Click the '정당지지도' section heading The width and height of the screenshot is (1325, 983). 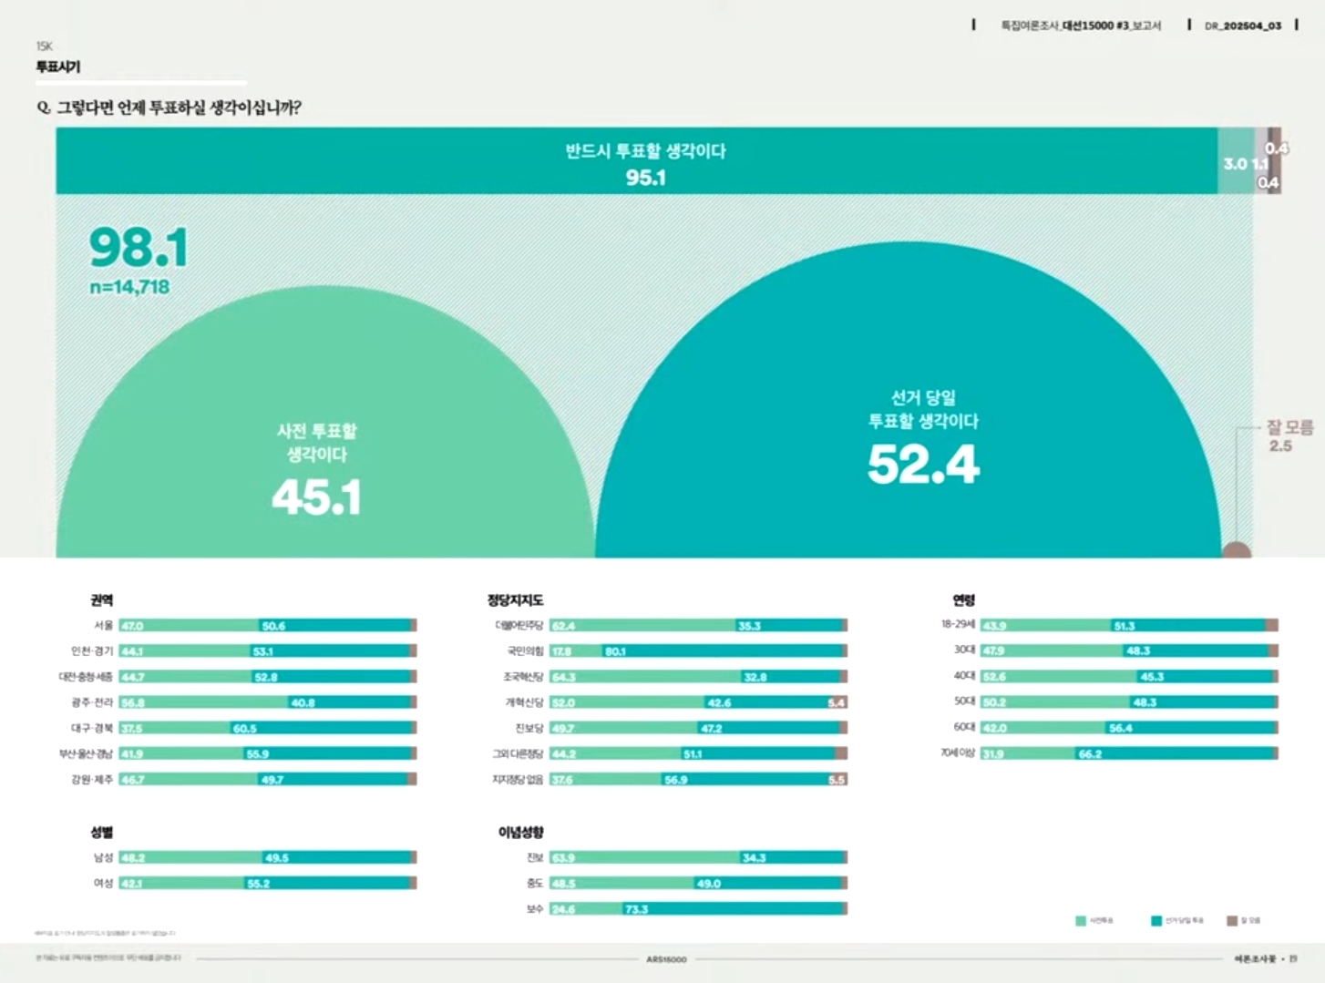[x=515, y=600]
